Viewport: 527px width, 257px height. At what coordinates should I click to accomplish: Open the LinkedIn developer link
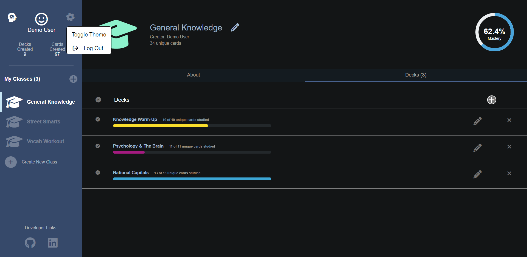pos(52,242)
